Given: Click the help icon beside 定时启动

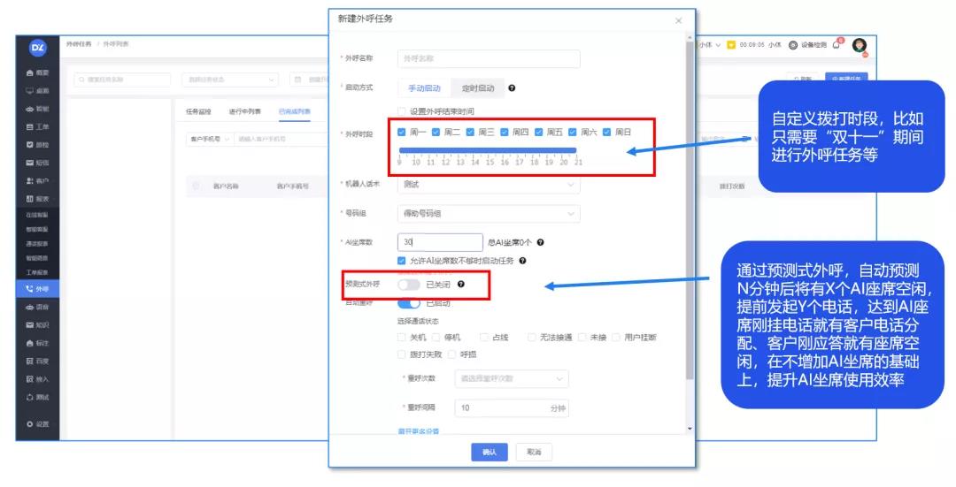Looking at the screenshot, I should 512,88.
